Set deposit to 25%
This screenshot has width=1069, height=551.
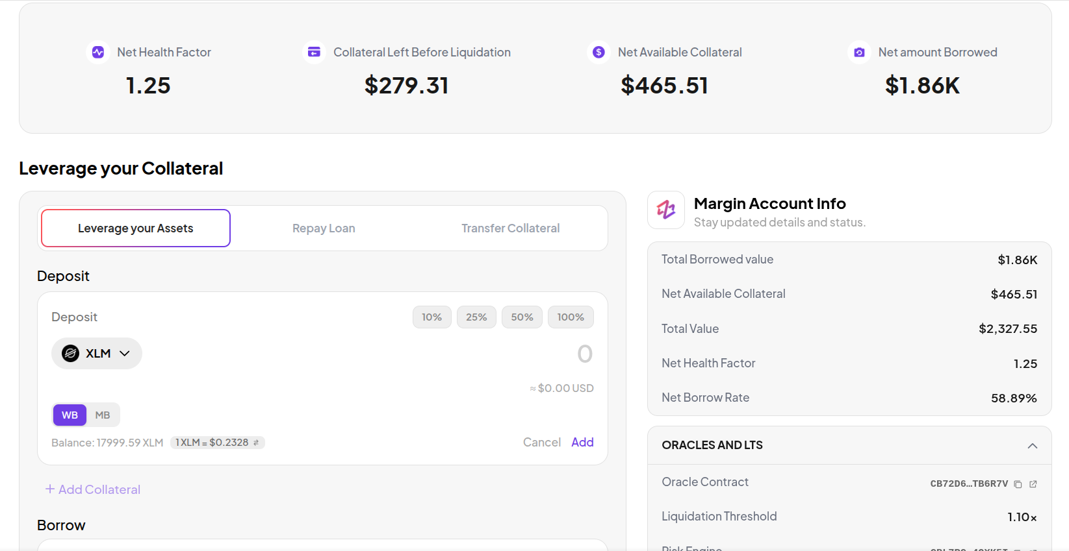point(476,317)
